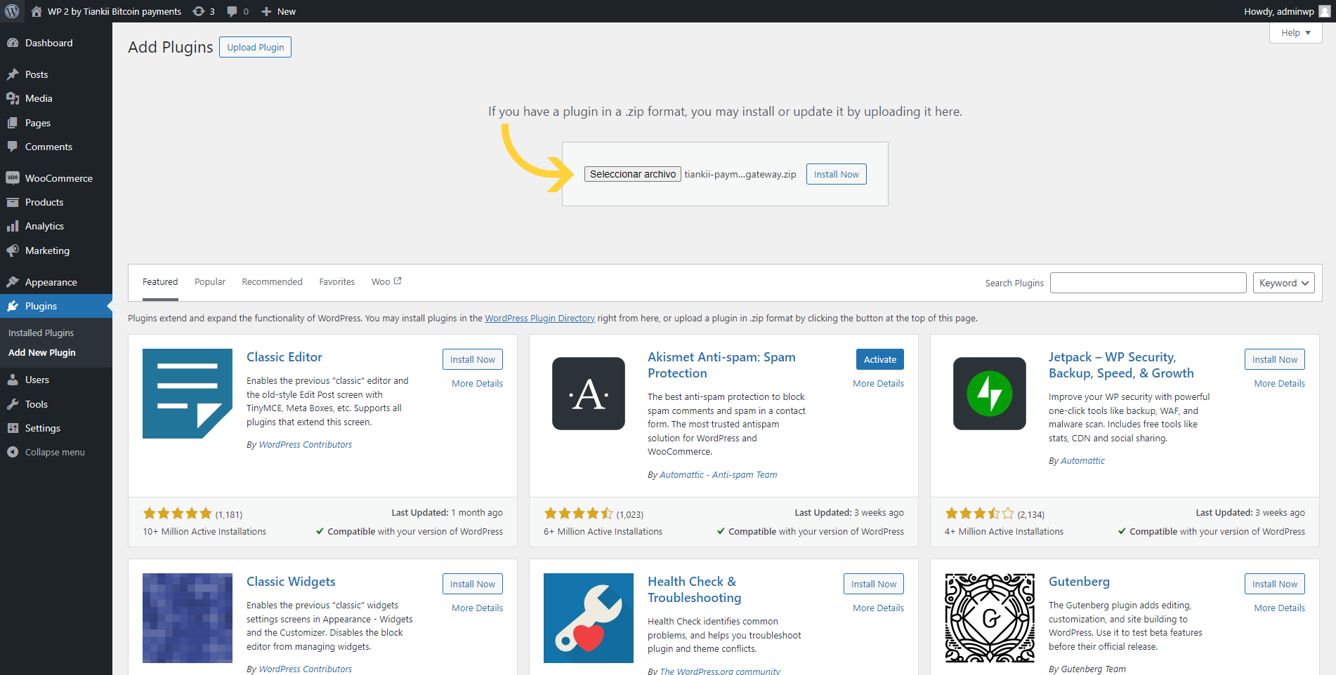This screenshot has width=1336, height=675.
Task: Install the Jetpack plugin
Action: pos(1275,359)
